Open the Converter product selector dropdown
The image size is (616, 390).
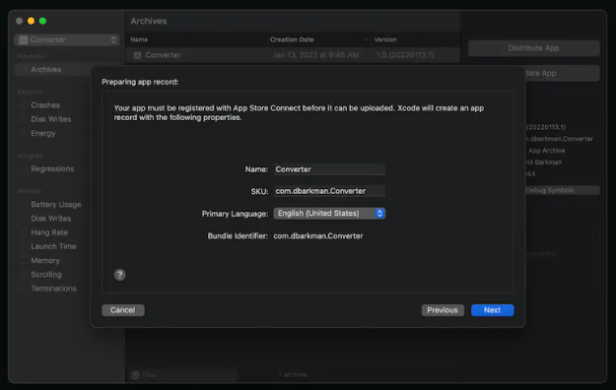point(67,39)
